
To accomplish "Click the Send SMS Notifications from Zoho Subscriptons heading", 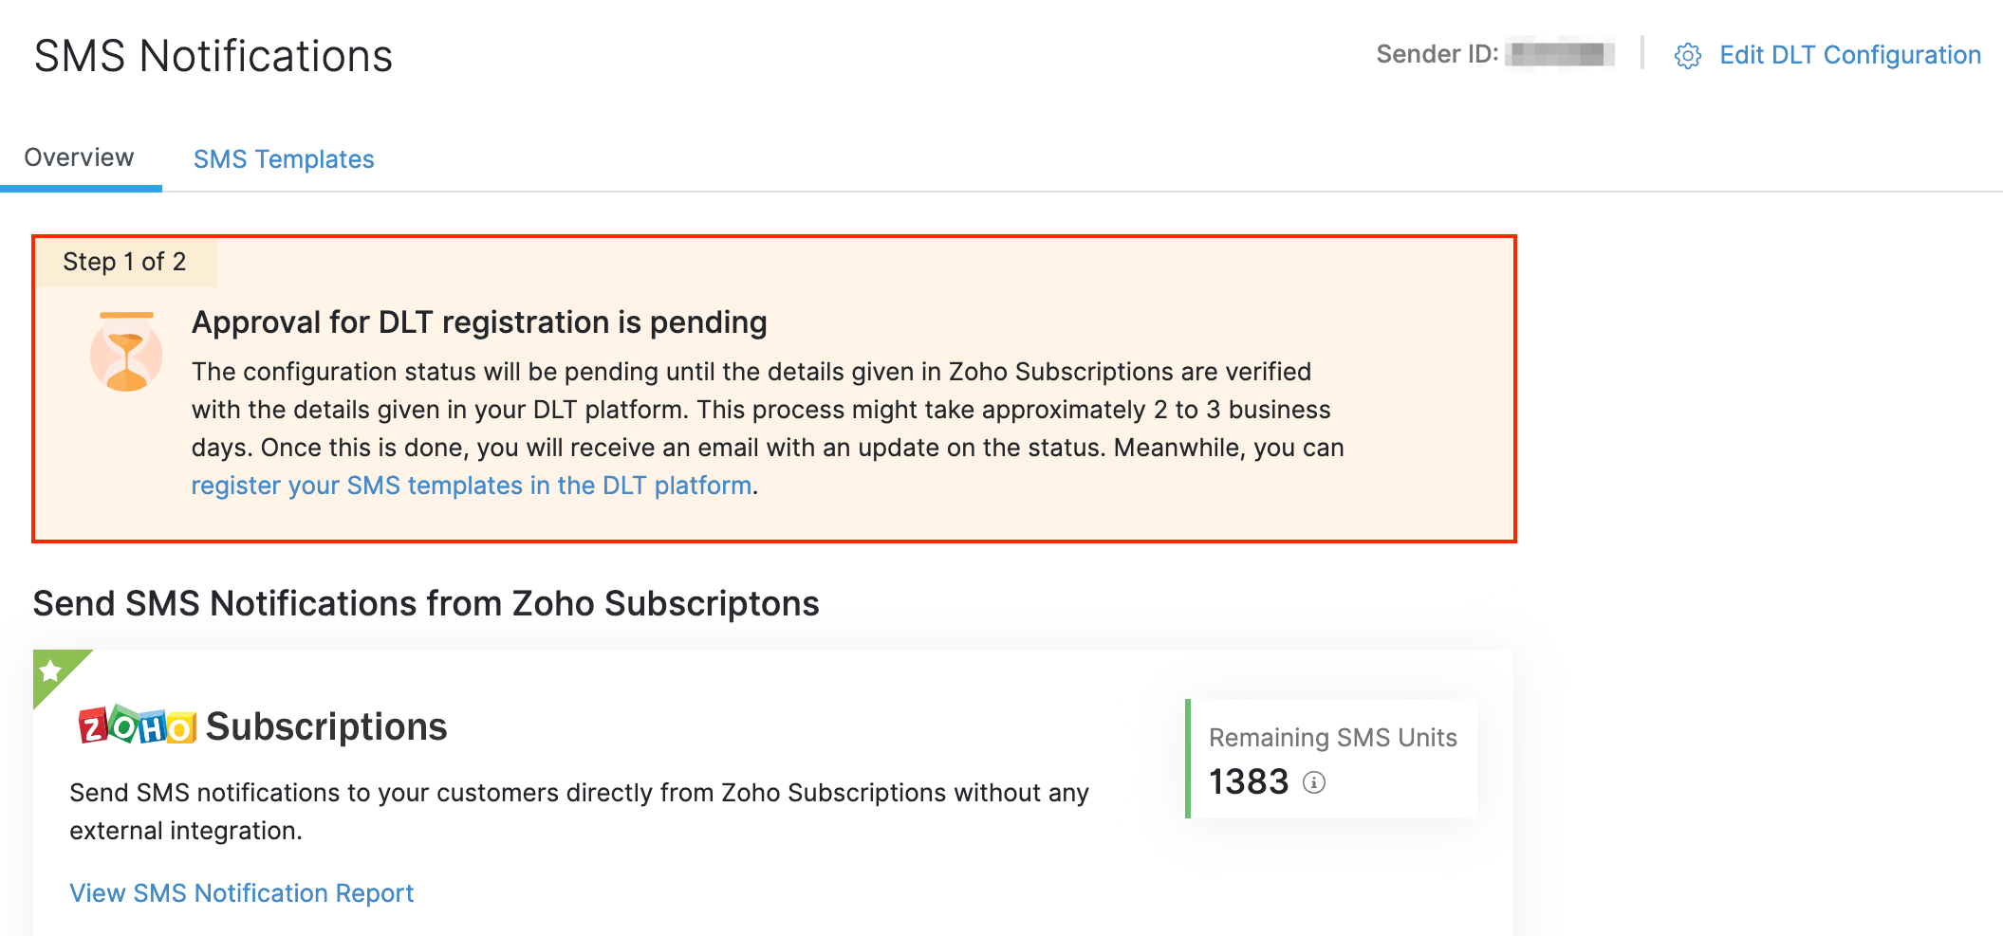I will [x=426, y=604].
